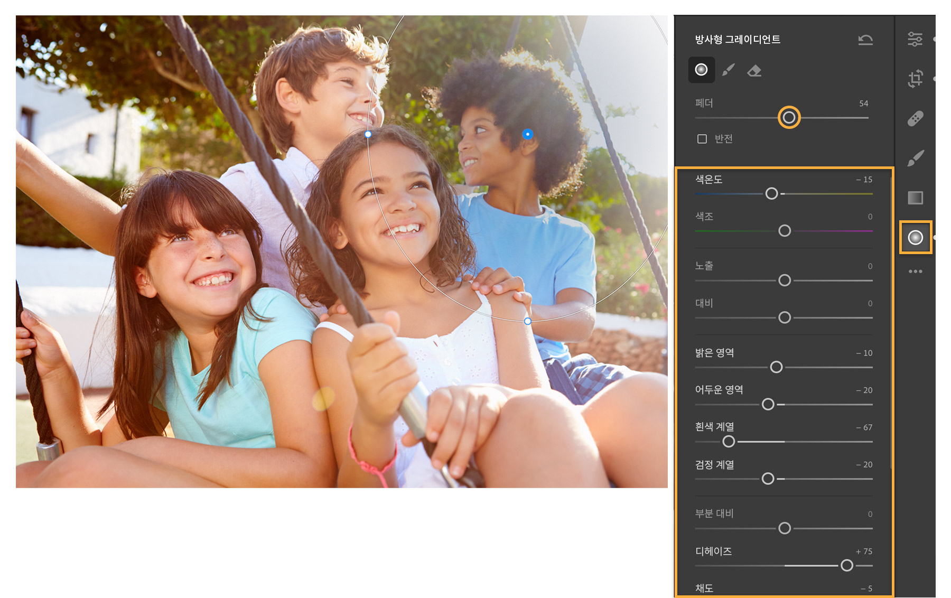Enable the 반전 checkbox
This screenshot has height=598, width=951.
coord(702,139)
